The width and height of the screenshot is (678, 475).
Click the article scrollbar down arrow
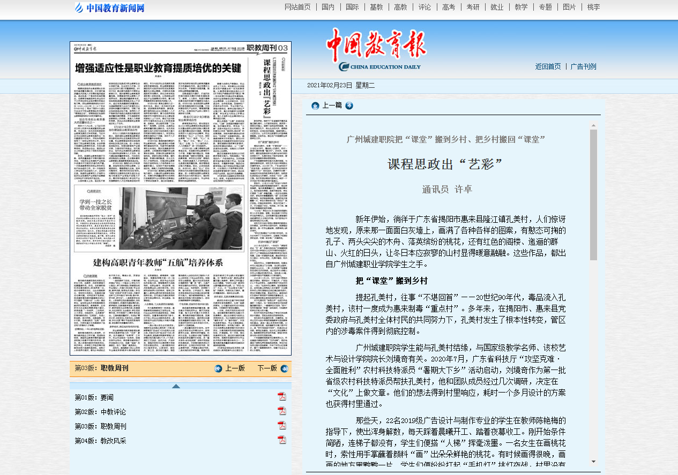[593, 461]
